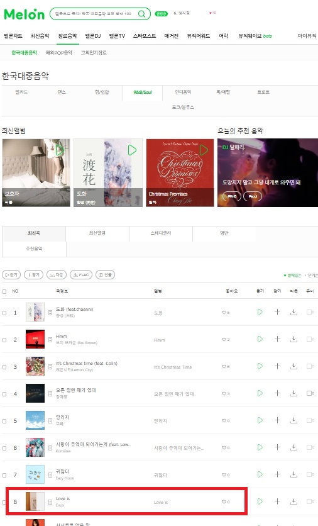Click the search magnifier icon
This screenshot has width=318, height=526.
pos(142,14)
